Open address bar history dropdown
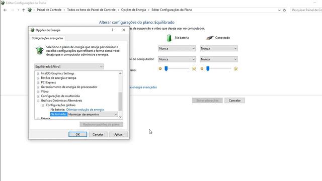This screenshot has width=322, height=181. coord(279,10)
